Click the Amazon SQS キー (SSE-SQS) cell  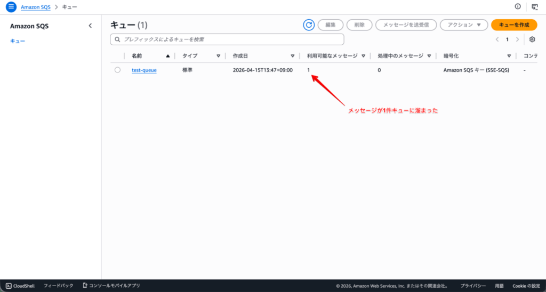(x=476, y=70)
